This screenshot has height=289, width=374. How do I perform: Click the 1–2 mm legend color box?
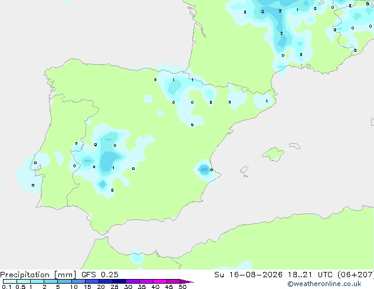[37, 281]
